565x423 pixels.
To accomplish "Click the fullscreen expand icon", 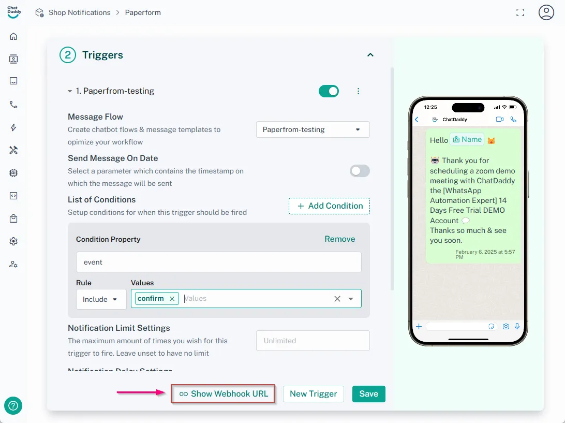I will [x=520, y=12].
